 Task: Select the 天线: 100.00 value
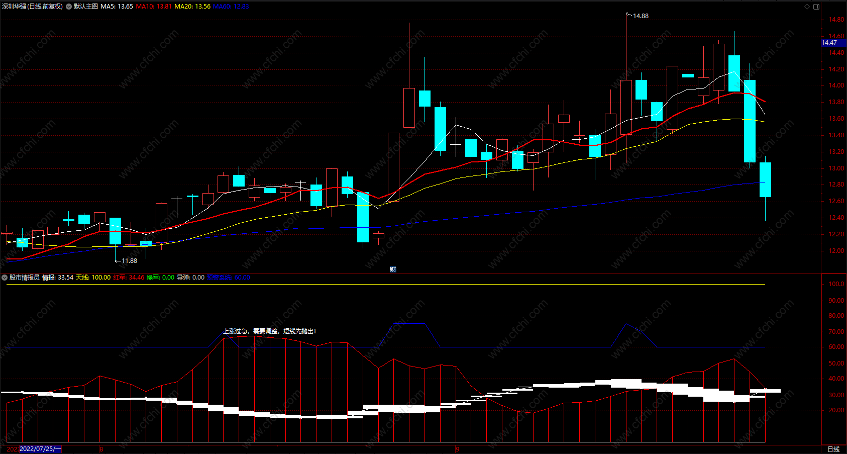[93, 278]
